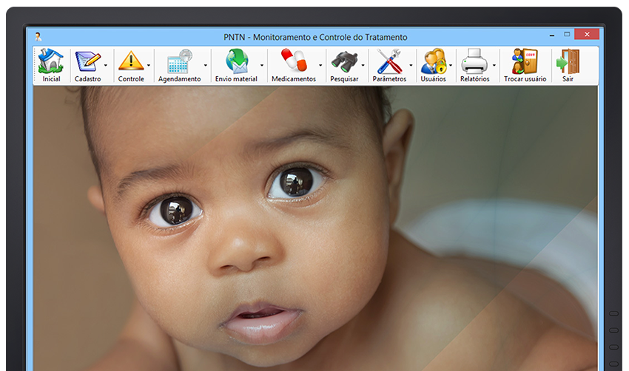Screen dimensions: 629x371
Task: Click the Sair exit door button
Action: [568, 65]
